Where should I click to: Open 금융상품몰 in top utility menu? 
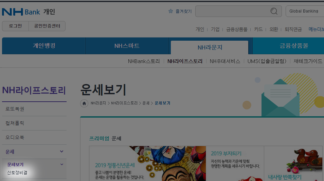[237, 29]
